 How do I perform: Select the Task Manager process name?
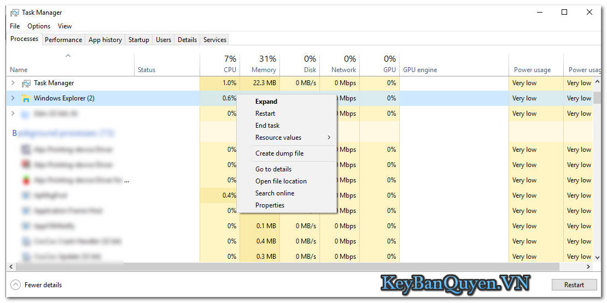coord(54,82)
